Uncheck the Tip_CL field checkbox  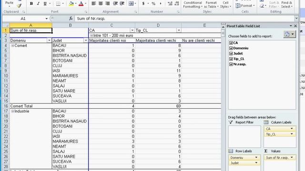click(x=231, y=59)
